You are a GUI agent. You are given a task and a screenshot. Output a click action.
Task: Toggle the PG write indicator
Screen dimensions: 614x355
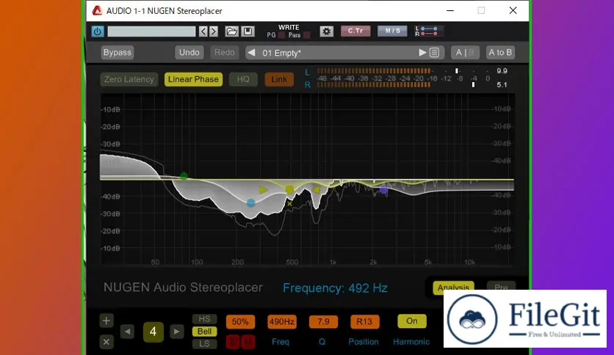tap(281, 35)
